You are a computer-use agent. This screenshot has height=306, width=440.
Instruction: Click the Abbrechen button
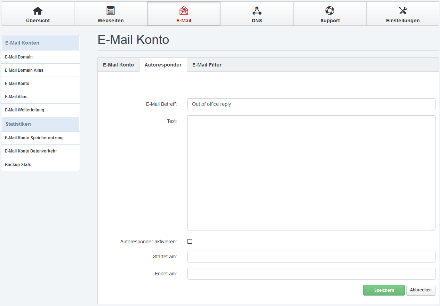pos(421,290)
